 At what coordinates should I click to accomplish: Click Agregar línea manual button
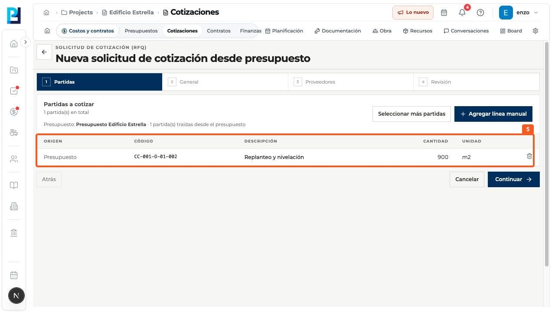point(493,114)
